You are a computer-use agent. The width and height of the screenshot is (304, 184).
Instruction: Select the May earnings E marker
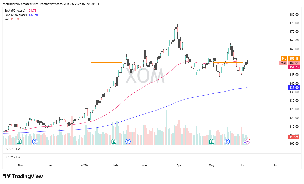[212, 142]
